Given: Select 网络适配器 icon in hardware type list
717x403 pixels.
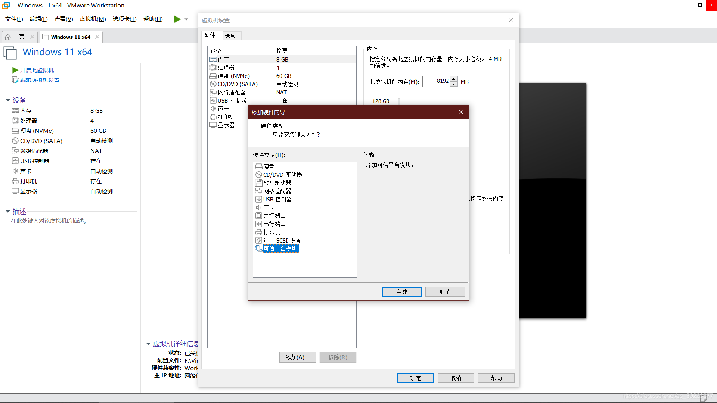Looking at the screenshot, I should pyautogui.click(x=258, y=191).
